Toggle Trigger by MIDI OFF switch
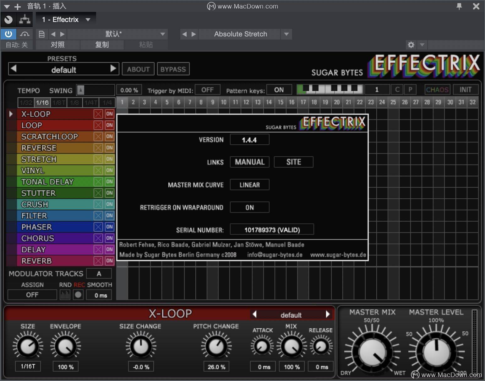The height and width of the screenshot is (381, 485). pyautogui.click(x=207, y=90)
